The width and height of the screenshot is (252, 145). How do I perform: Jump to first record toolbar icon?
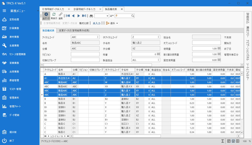point(68,16)
